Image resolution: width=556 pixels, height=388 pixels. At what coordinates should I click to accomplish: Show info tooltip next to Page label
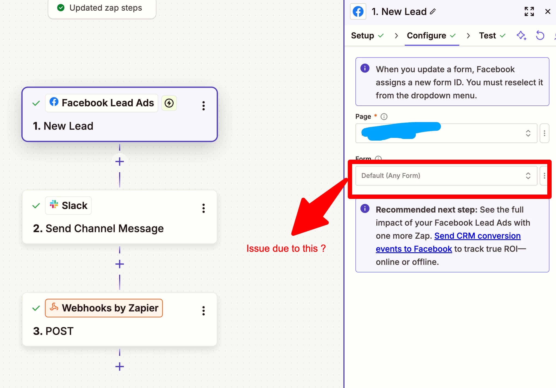tap(384, 117)
